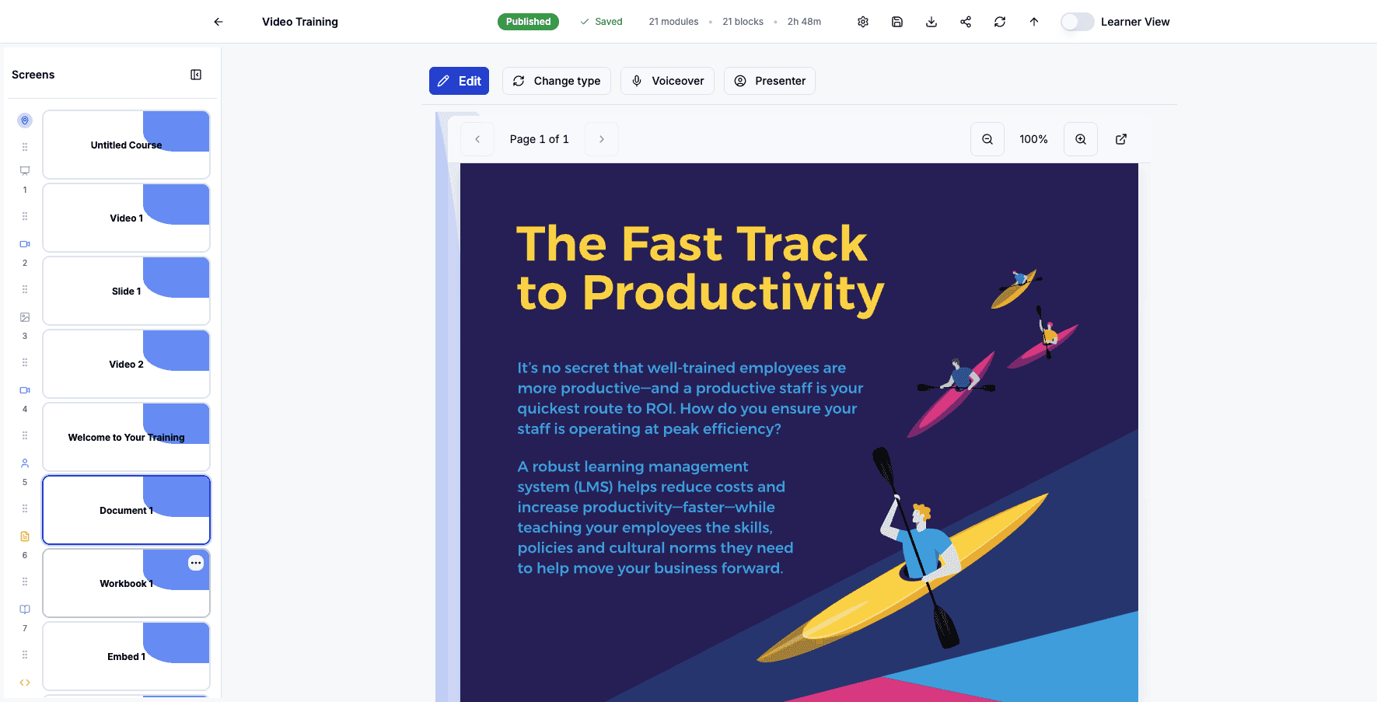The image size is (1377, 702).
Task: Select the Slide 1 screen thumbnail
Action: point(126,291)
